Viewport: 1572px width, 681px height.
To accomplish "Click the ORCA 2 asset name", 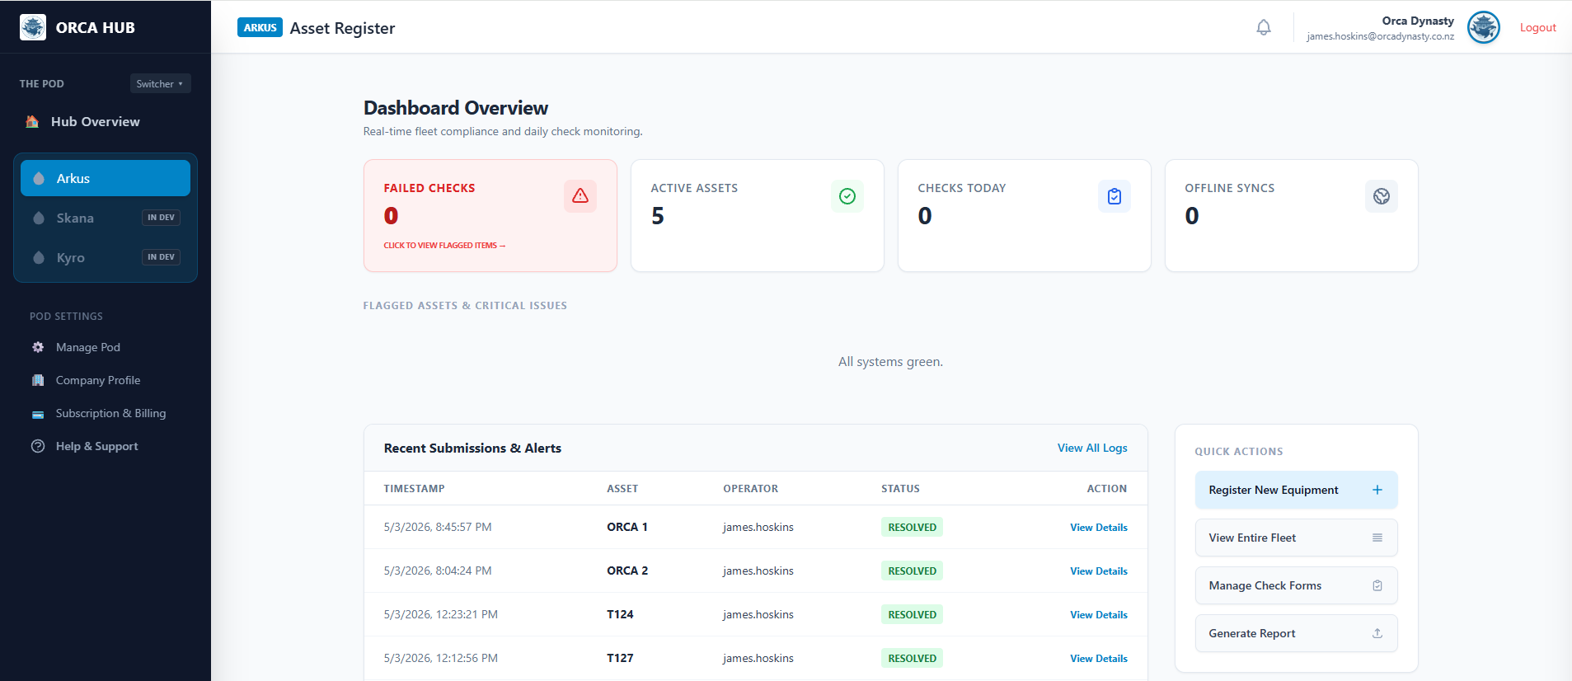I will pos(627,571).
